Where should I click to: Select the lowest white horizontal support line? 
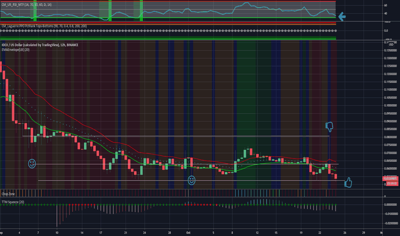191,180
